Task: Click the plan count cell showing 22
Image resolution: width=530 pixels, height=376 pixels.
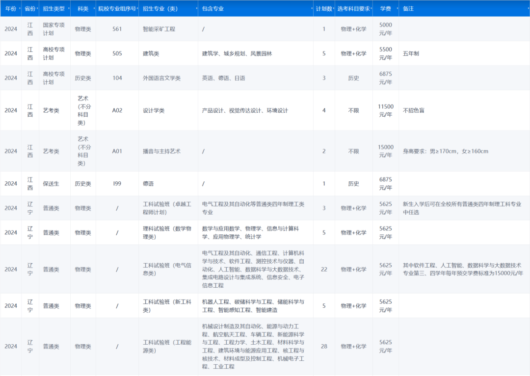Action: click(x=324, y=270)
